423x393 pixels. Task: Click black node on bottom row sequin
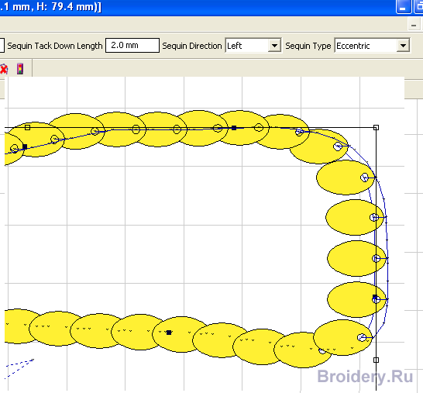169,333
